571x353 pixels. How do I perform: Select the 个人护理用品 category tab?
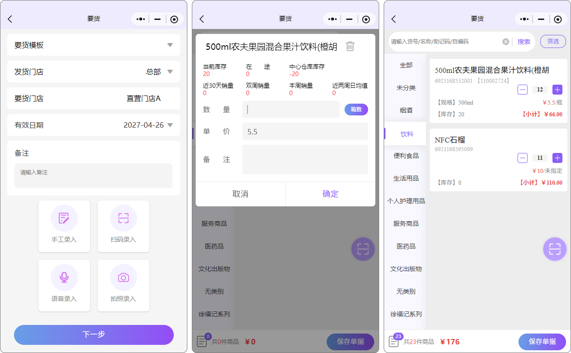click(406, 201)
